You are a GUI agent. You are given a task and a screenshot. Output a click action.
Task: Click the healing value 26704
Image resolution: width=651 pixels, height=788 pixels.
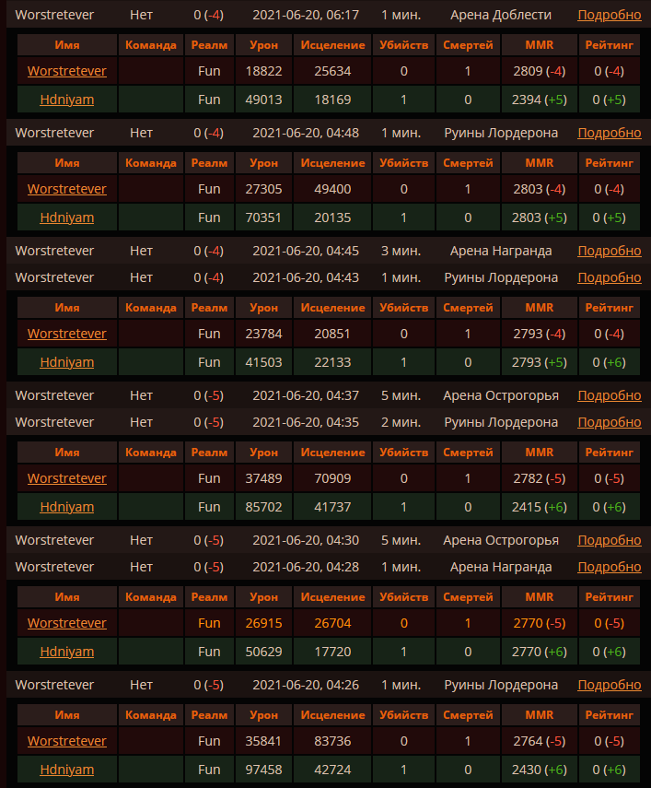tap(332, 624)
